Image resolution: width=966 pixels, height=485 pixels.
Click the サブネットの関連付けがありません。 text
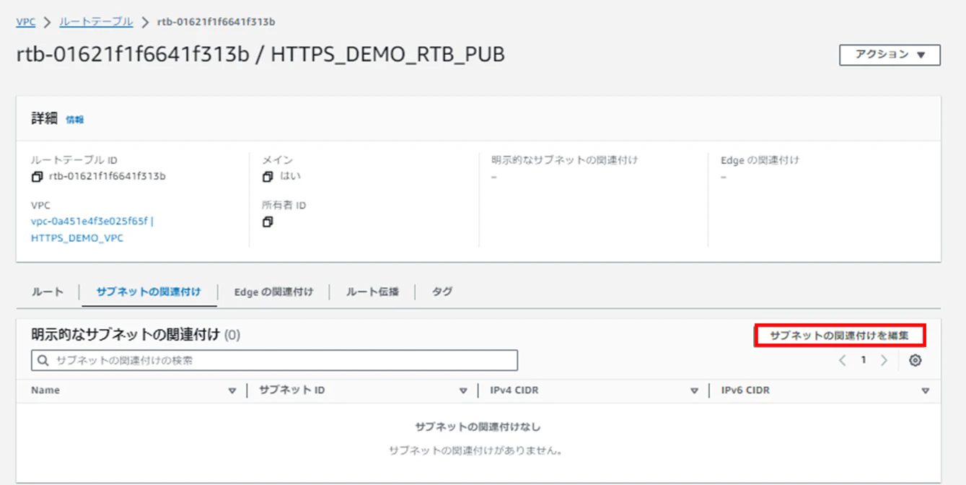(x=475, y=451)
